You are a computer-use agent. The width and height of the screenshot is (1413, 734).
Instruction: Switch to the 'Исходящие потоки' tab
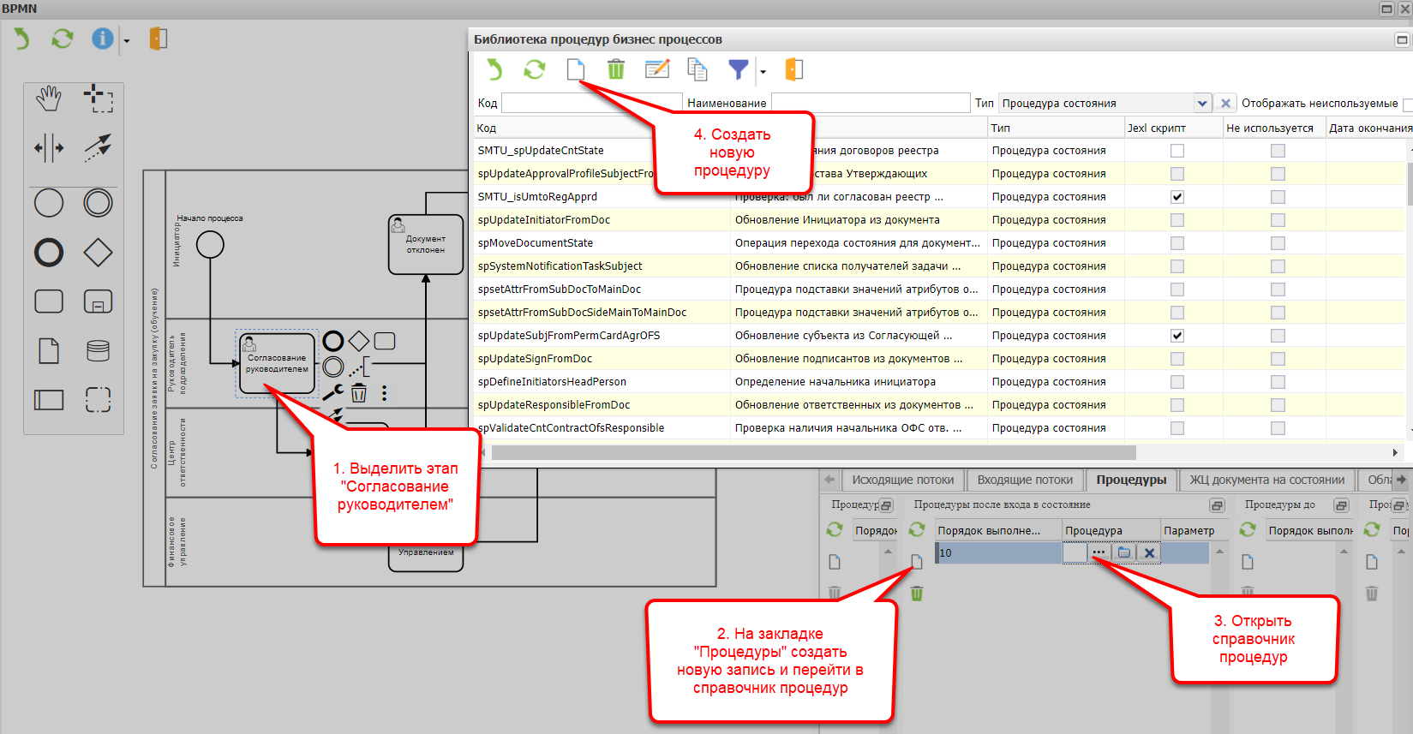(x=902, y=480)
